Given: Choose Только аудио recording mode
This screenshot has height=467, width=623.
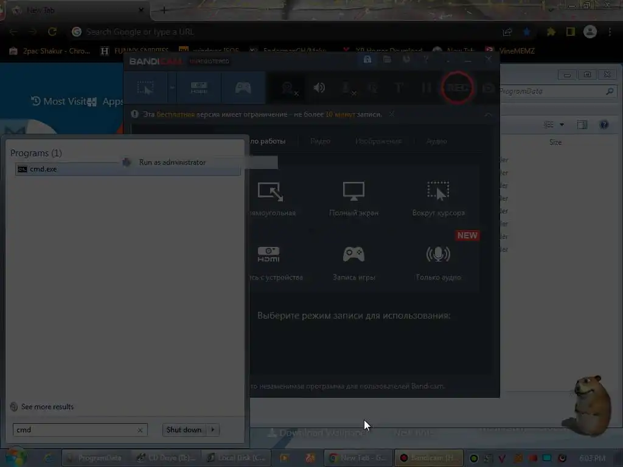Looking at the screenshot, I should coord(438,263).
